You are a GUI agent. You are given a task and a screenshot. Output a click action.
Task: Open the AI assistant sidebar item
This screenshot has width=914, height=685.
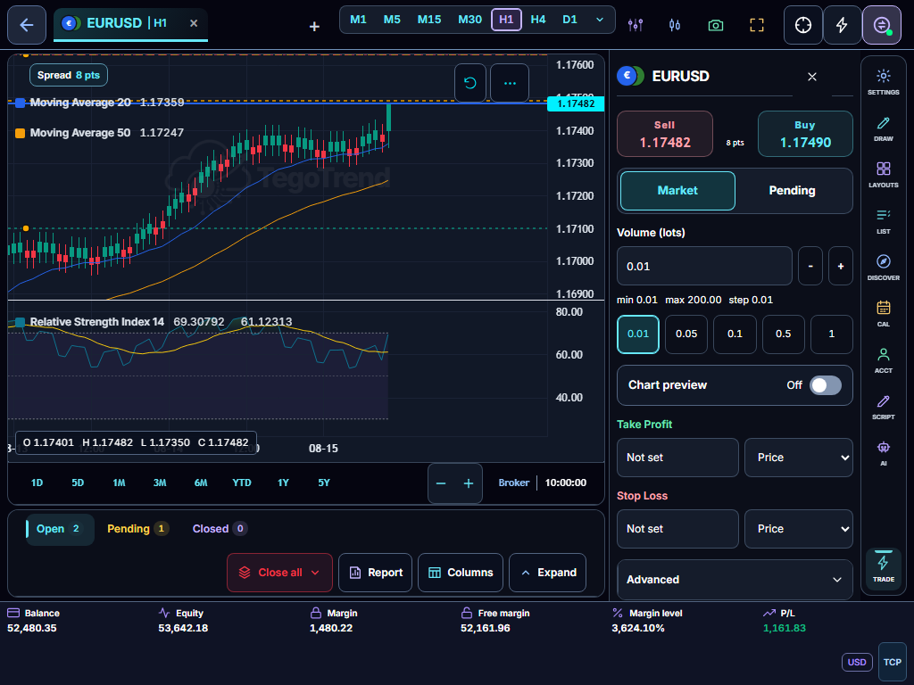pyautogui.click(x=883, y=453)
